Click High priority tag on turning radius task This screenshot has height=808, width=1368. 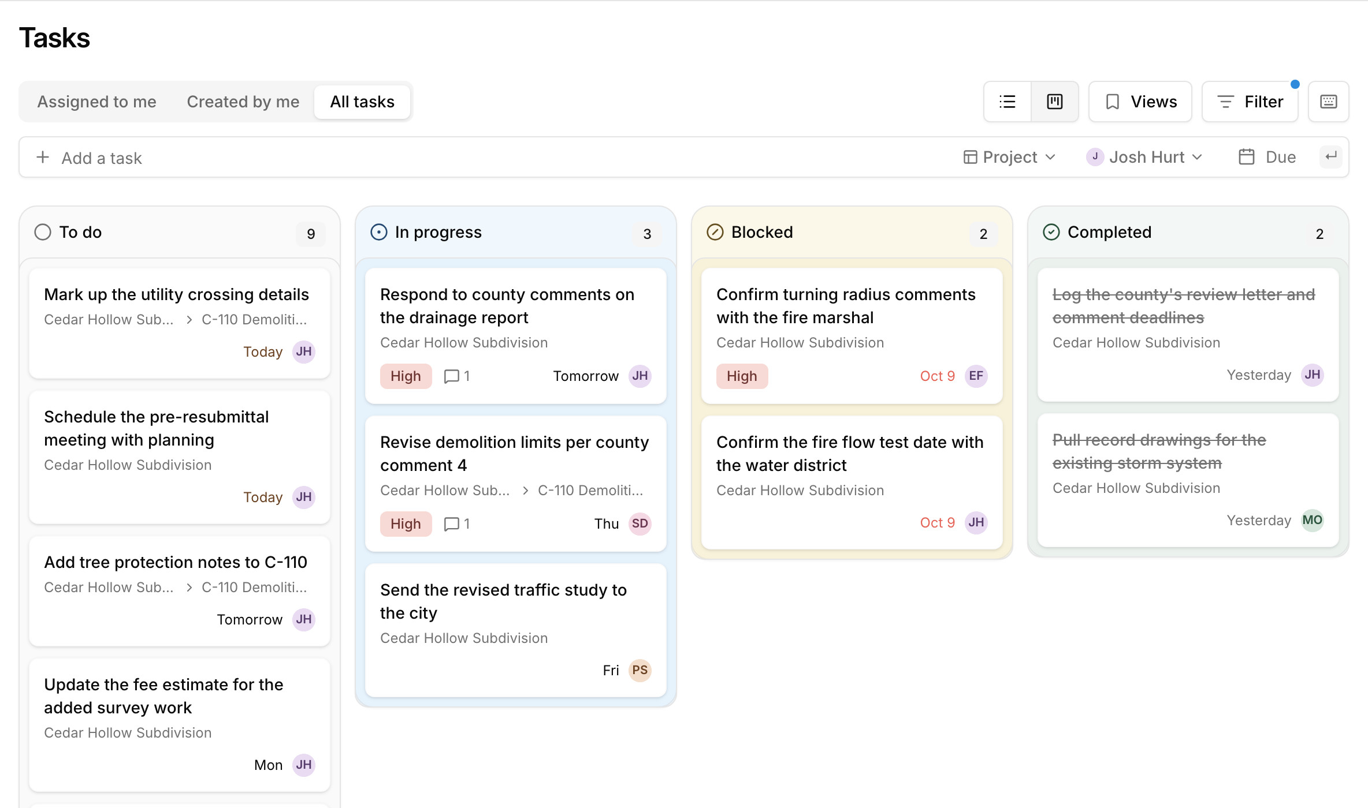742,376
